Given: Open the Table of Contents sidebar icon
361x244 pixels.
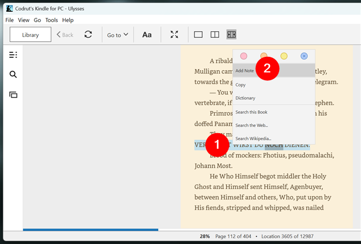Looking at the screenshot, I should pyautogui.click(x=13, y=55).
